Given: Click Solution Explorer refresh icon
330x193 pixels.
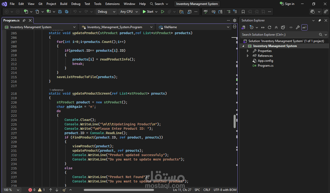Looking at the screenshot, I should coord(270,27).
